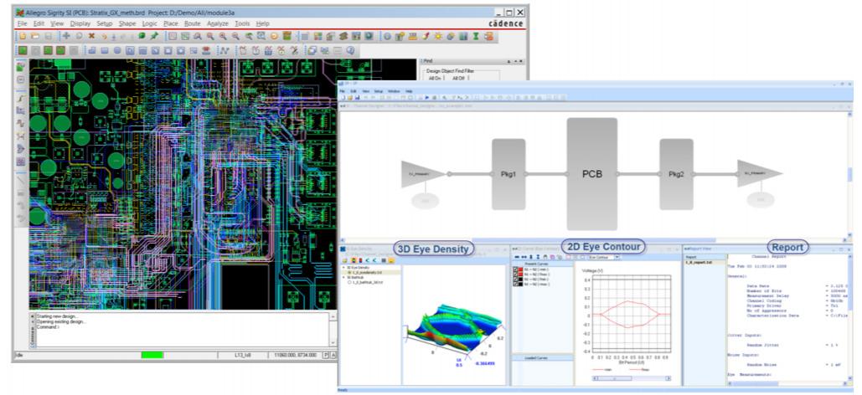Click the curved trace icon in left sidebar
This screenshot has height=395, width=862.
click(x=21, y=98)
